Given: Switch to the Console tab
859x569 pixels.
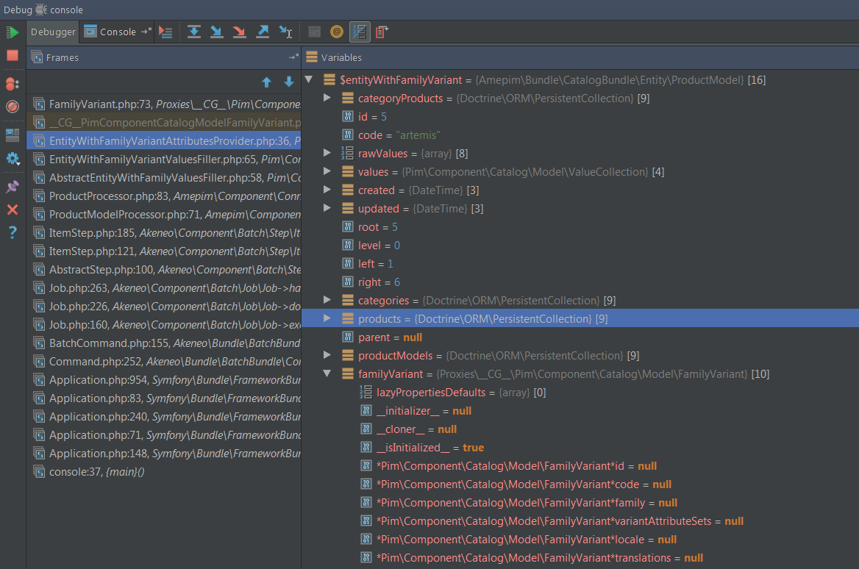Looking at the screenshot, I should (117, 32).
